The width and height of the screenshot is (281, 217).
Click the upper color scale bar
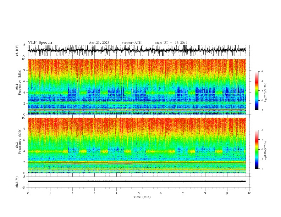click(257, 91)
